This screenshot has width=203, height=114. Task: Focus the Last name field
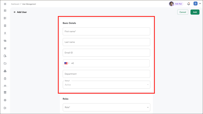tap(106, 42)
